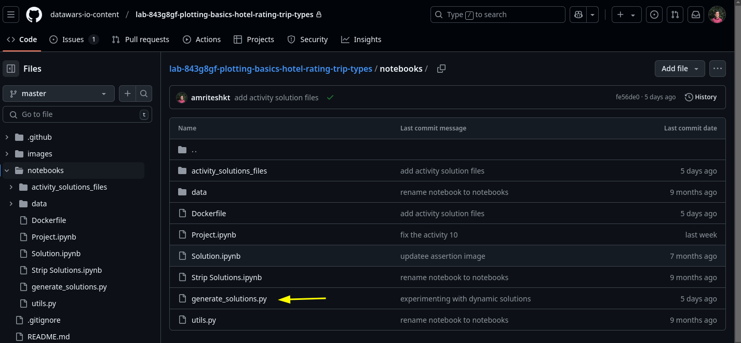Open generate_solutions.py in the directory listing

click(x=229, y=299)
